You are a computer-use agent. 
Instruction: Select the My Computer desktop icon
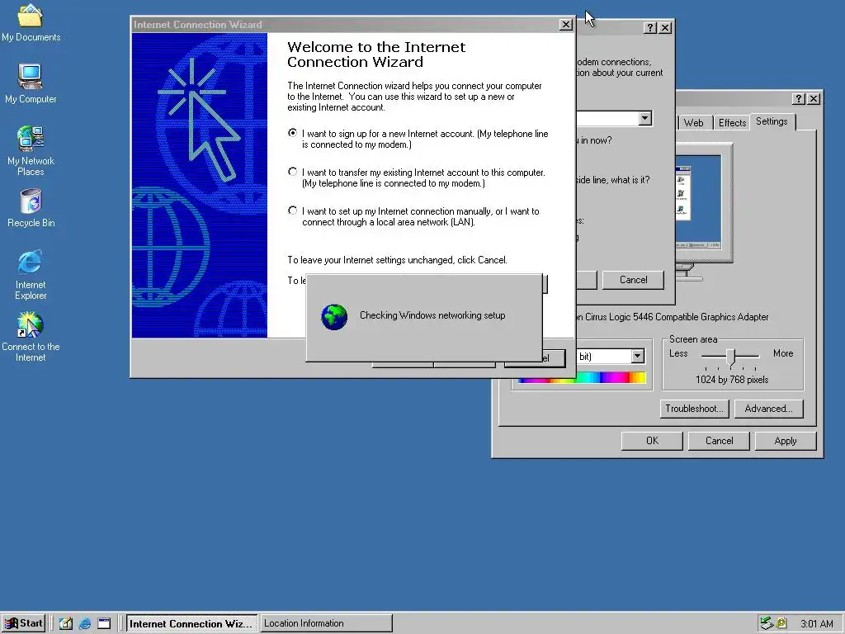click(31, 84)
